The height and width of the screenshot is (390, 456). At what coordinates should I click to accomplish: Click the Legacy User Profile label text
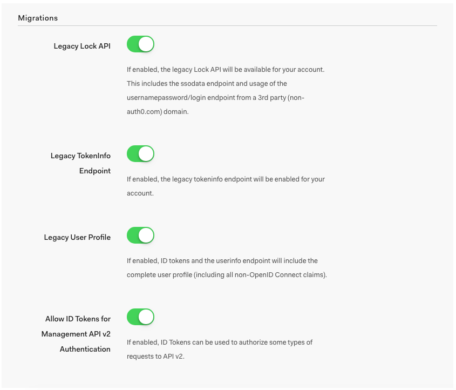pos(77,237)
